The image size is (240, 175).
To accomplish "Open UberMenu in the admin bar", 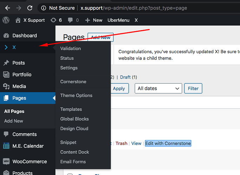I will 118,20.
